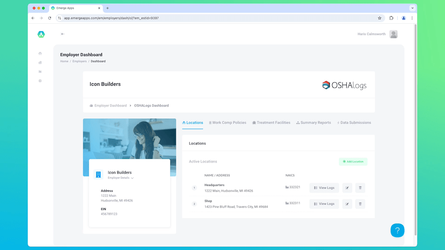Open the Data Submissions tab

354,123
